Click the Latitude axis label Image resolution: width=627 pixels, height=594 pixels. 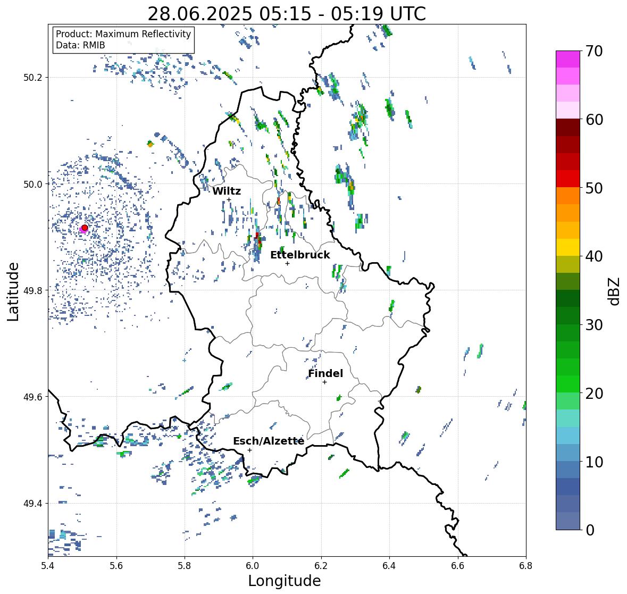click(13, 291)
